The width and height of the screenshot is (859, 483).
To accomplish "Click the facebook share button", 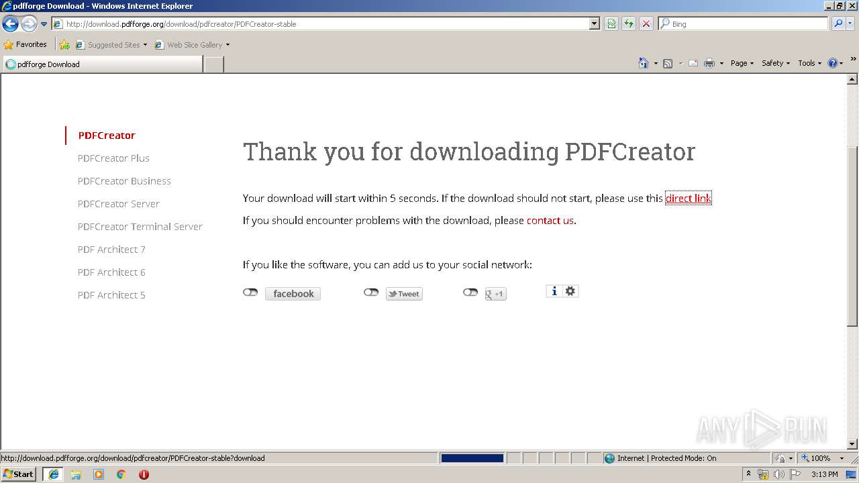I will pos(293,294).
